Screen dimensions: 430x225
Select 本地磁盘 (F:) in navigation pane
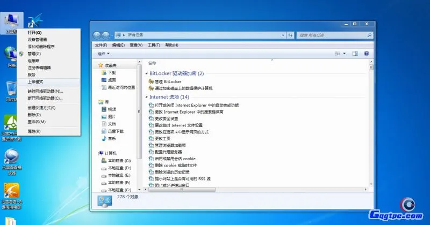[116, 183]
